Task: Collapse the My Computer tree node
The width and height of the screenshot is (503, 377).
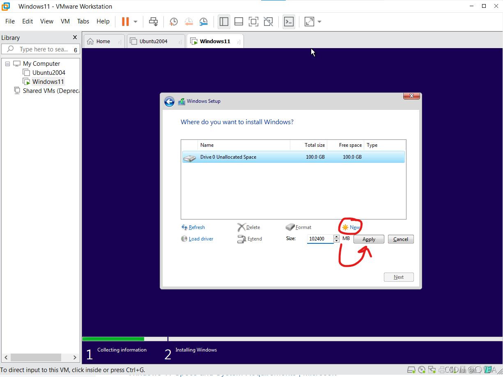Action: [x=7, y=64]
